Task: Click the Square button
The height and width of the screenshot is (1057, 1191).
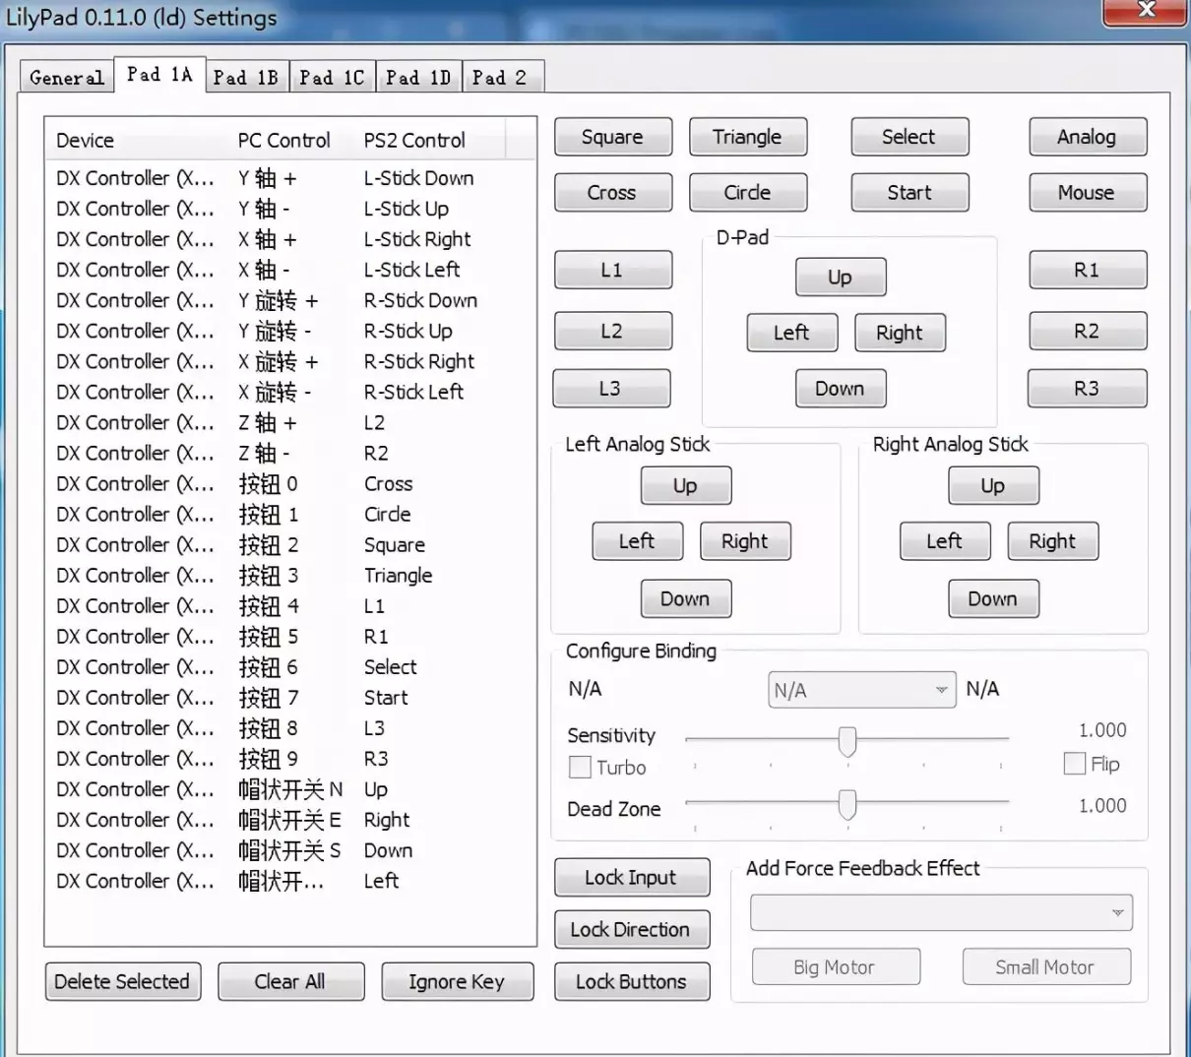Action: 613,137
